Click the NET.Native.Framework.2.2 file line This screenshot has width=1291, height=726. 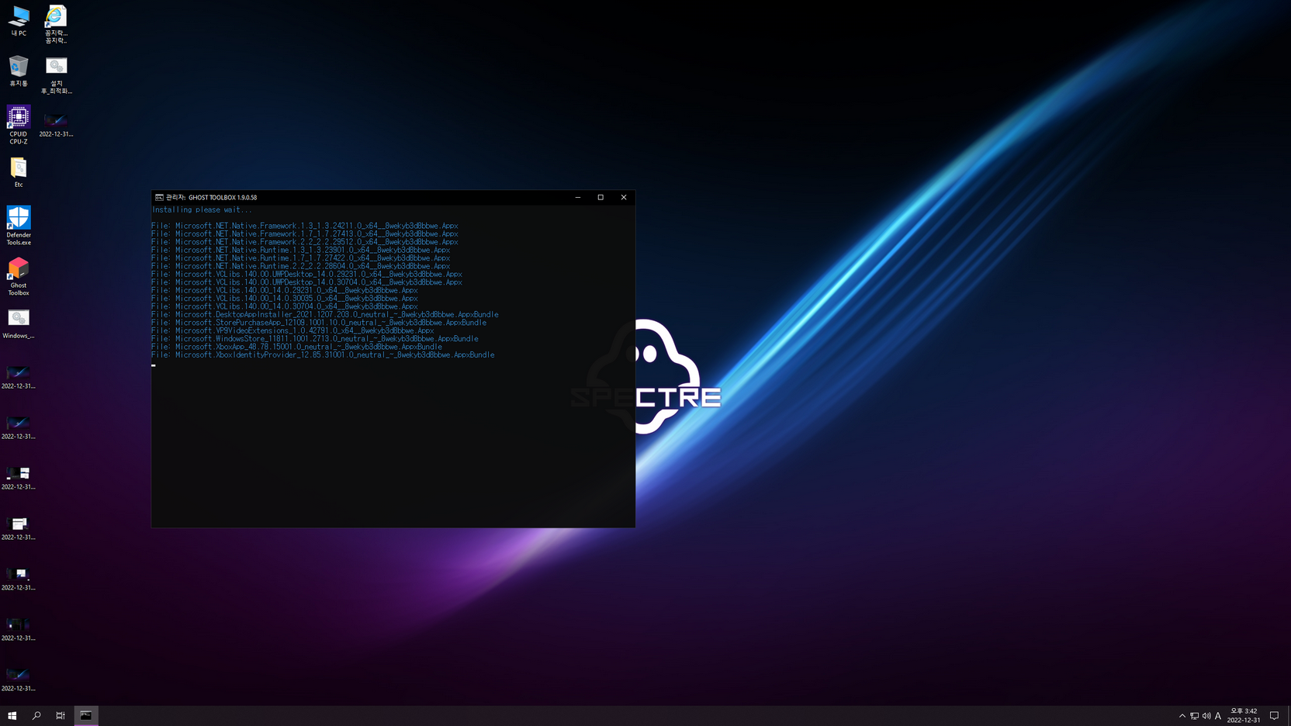(x=305, y=242)
